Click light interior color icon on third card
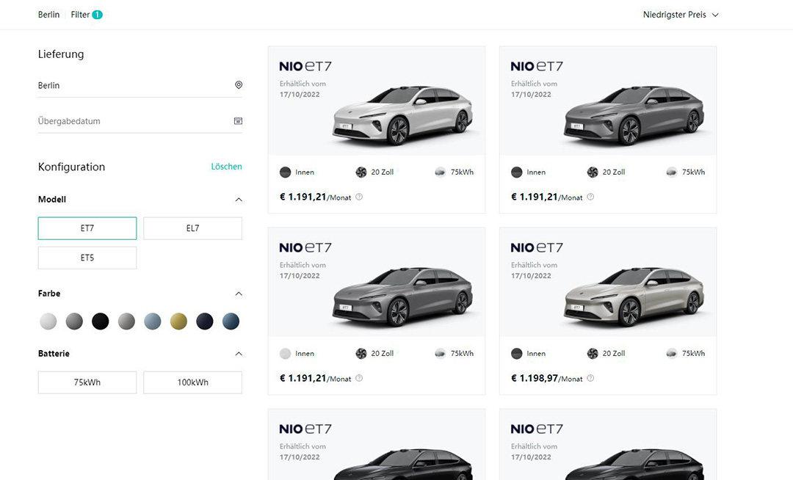This screenshot has height=480, width=793. coord(286,354)
